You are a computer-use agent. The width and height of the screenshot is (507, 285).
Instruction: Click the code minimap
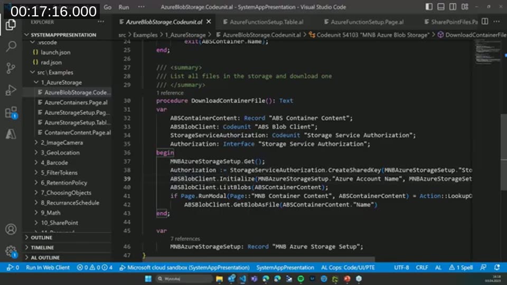(488, 53)
